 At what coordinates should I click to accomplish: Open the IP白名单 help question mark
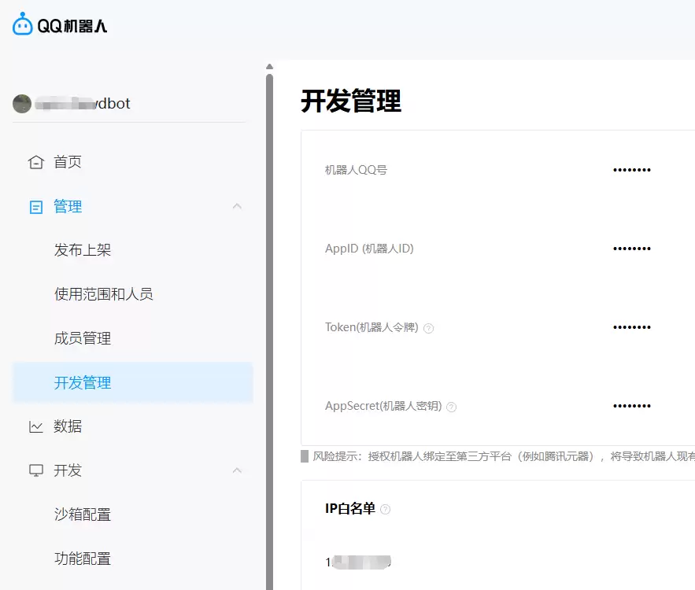tap(385, 509)
